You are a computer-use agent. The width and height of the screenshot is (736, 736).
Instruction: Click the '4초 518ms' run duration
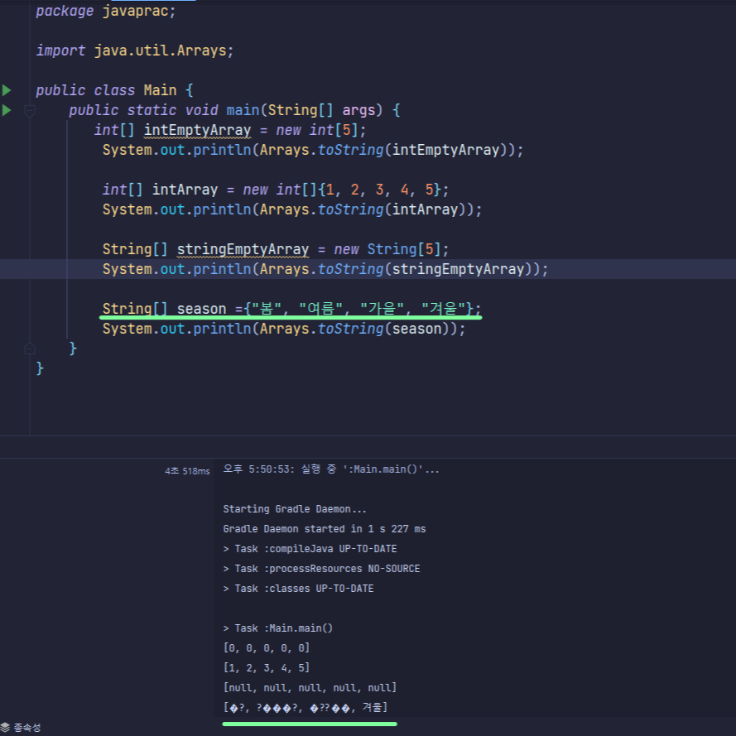pyautogui.click(x=187, y=471)
